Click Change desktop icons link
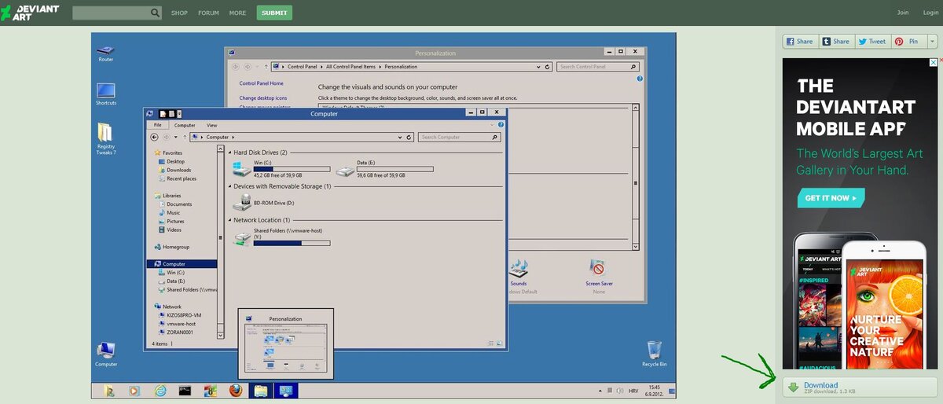Screen dimensions: 943x404 [263, 98]
